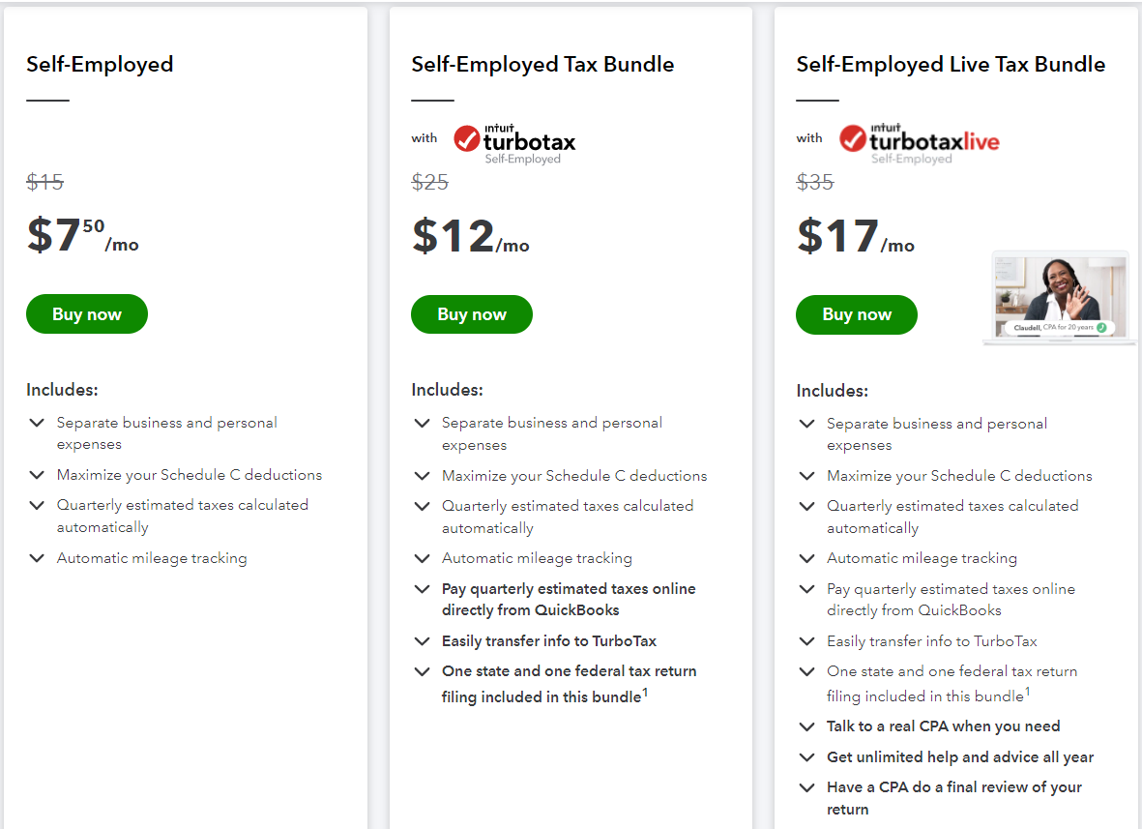Screen dimensions: 1142x829
Task: Click the TurboTax Live red checkmark logo
Action: tap(852, 138)
